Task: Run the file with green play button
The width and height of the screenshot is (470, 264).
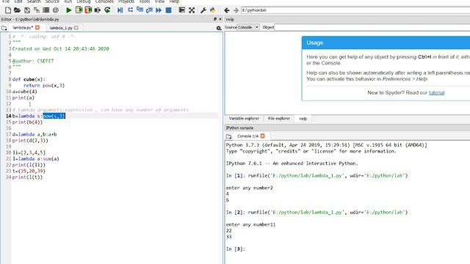Action: [68, 10]
